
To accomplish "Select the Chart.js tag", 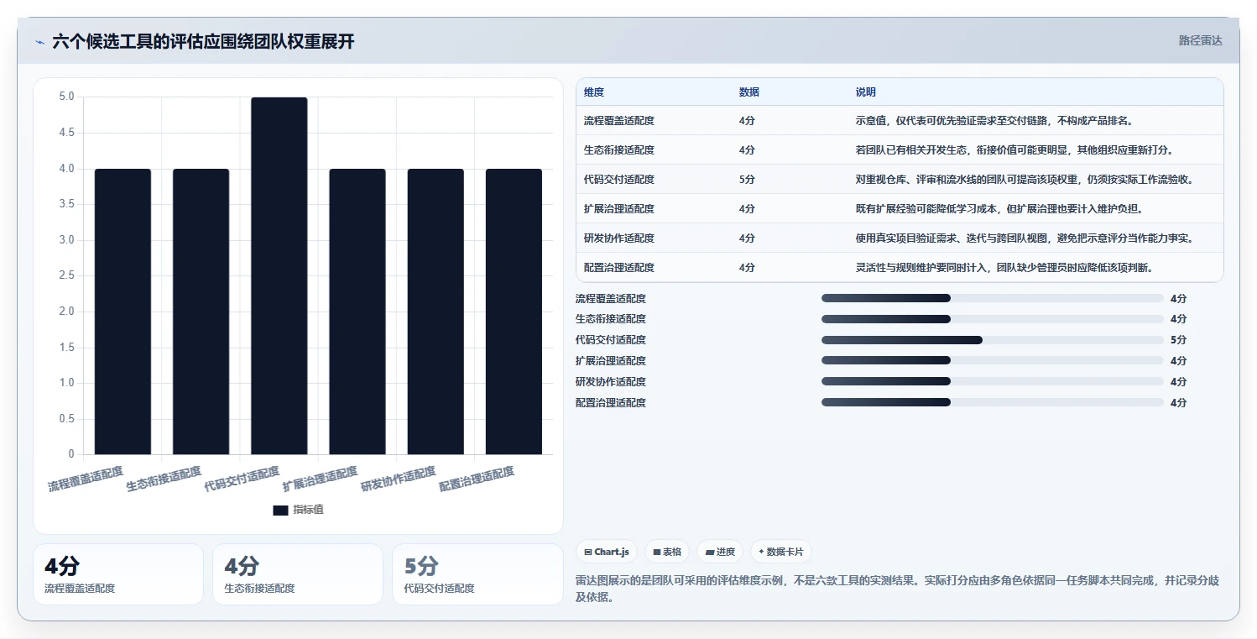I will [x=606, y=552].
